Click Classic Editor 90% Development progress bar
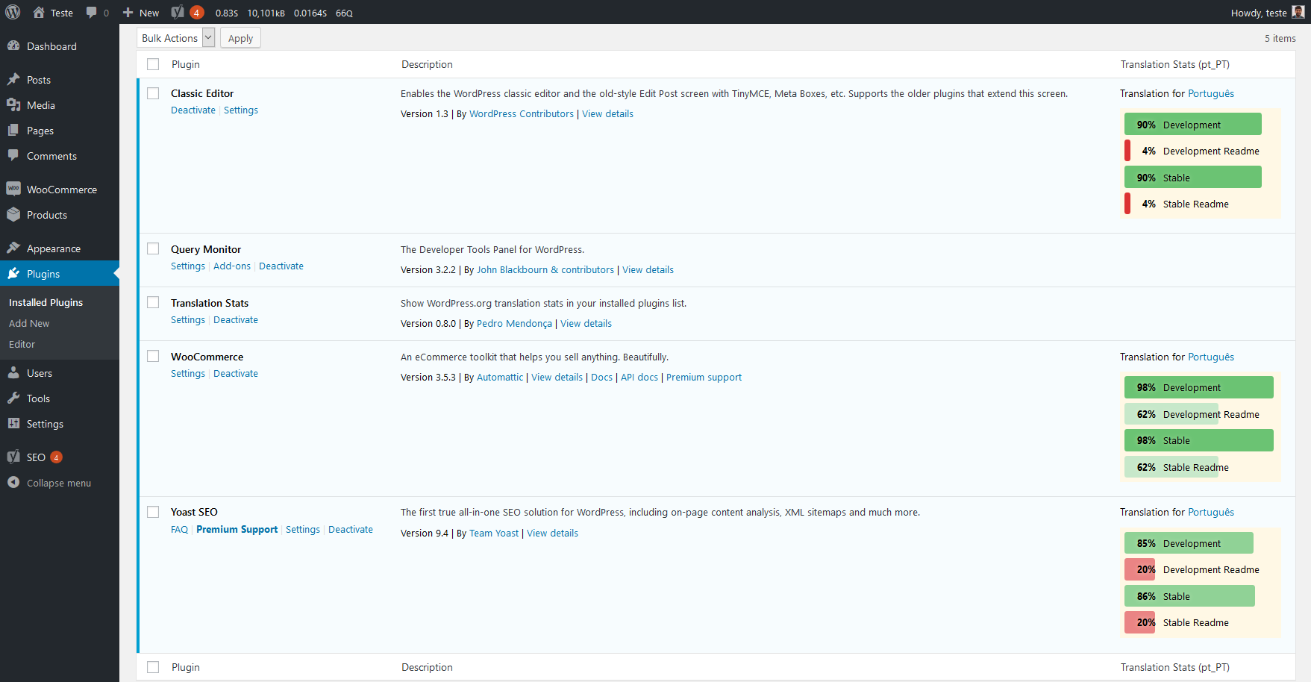The image size is (1311, 682). 1192,124
